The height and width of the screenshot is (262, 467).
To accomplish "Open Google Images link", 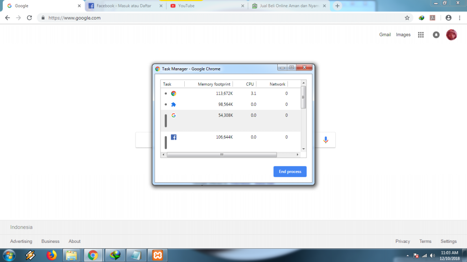I will click(x=403, y=35).
